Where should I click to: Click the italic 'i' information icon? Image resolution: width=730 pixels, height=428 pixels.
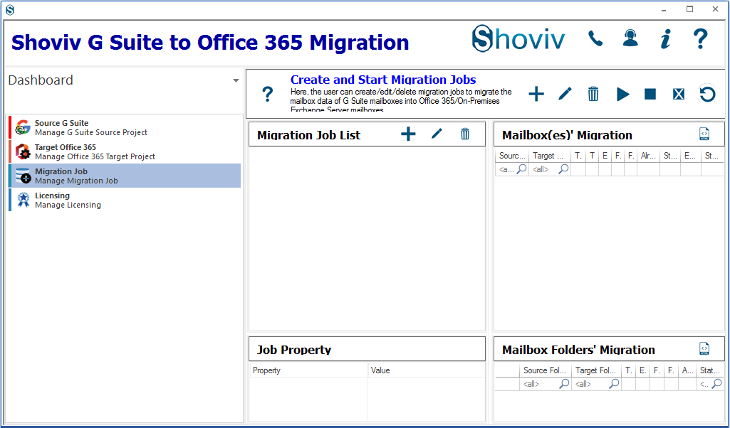click(x=666, y=39)
